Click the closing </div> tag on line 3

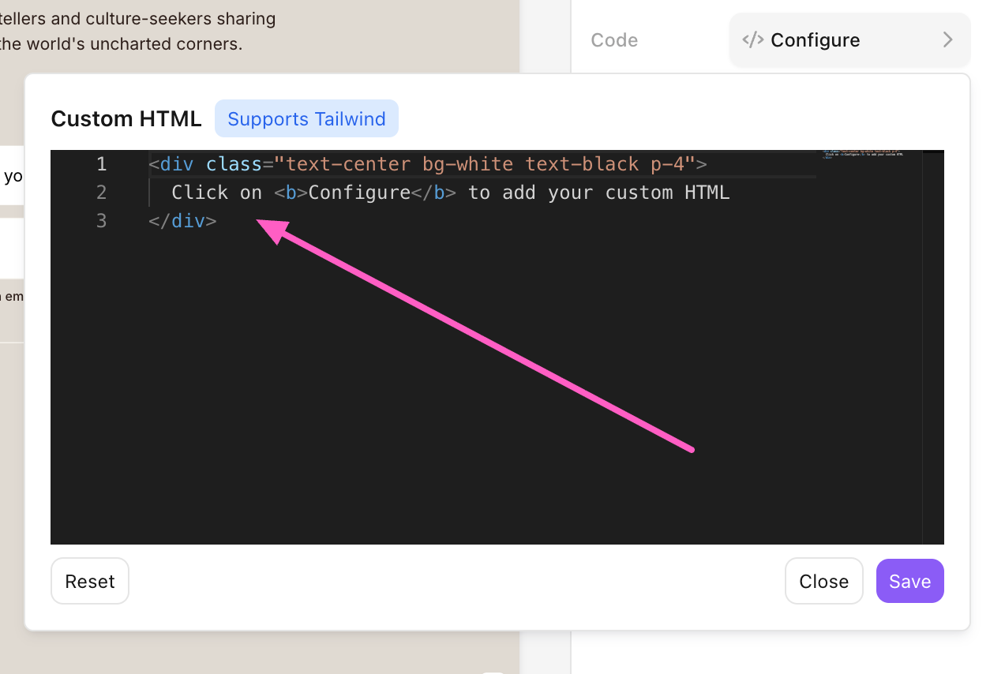pyautogui.click(x=182, y=221)
